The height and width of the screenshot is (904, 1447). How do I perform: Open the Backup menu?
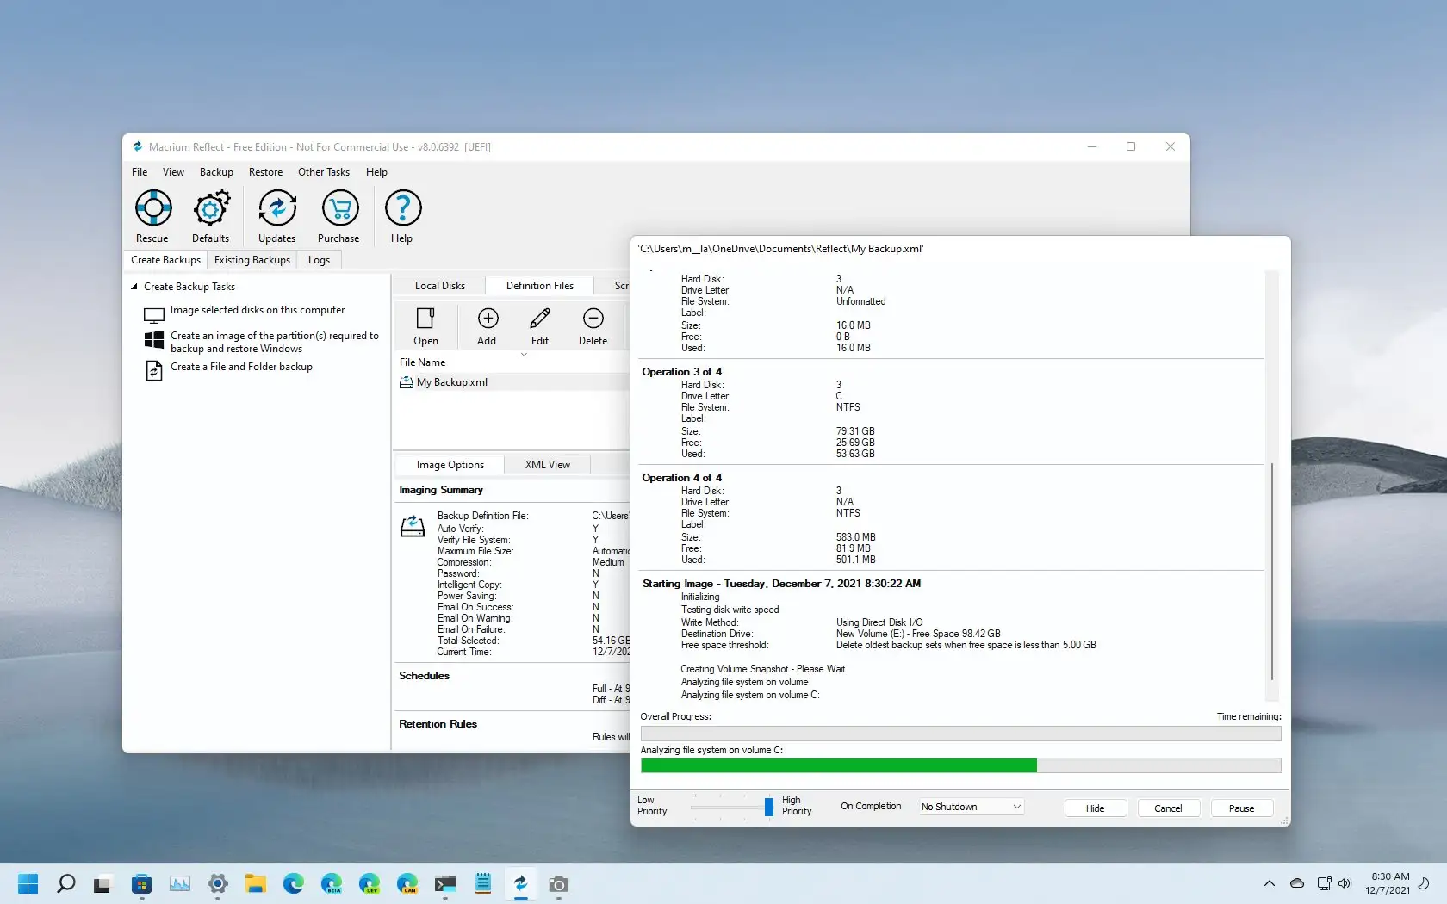tap(216, 172)
